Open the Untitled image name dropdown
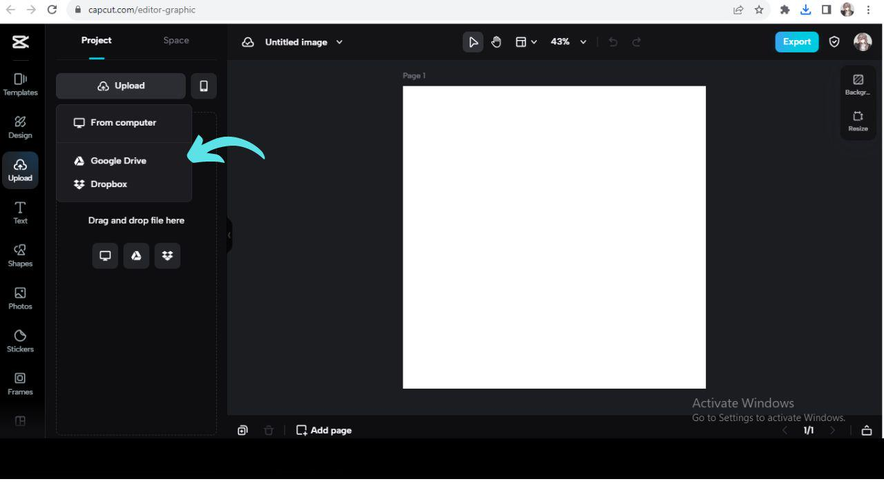Screen dimensions: 884x497 point(304,42)
